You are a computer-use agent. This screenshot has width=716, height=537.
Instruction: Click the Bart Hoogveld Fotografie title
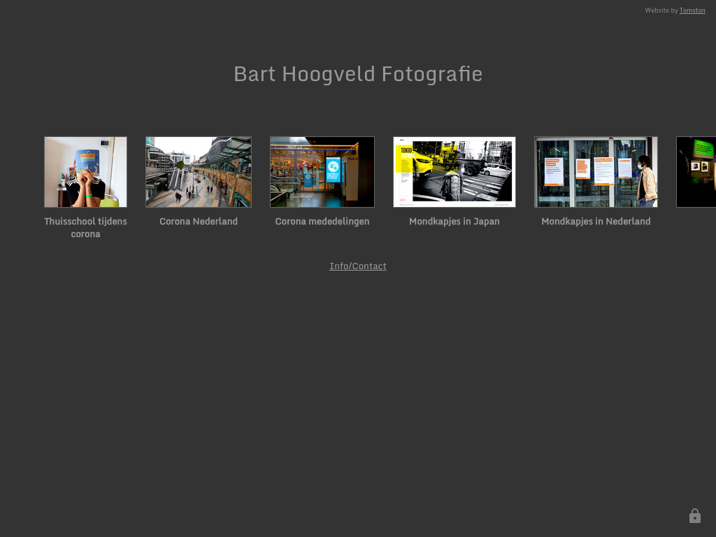pyautogui.click(x=358, y=74)
